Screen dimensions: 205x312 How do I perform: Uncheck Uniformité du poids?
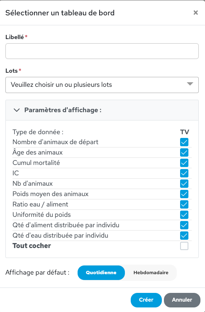(x=184, y=215)
